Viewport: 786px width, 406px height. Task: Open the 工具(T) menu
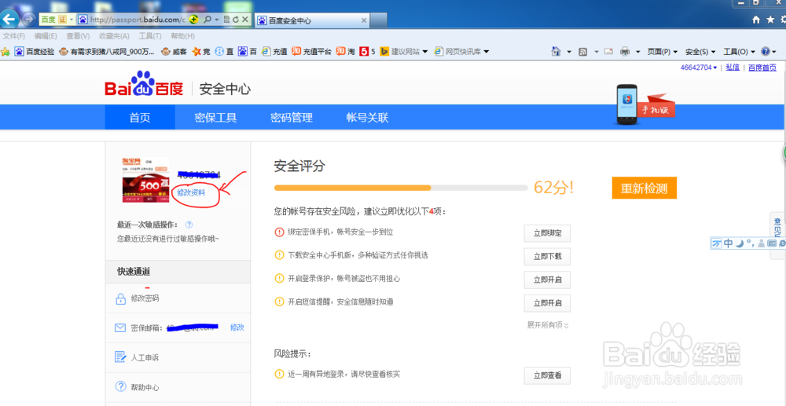[150, 36]
